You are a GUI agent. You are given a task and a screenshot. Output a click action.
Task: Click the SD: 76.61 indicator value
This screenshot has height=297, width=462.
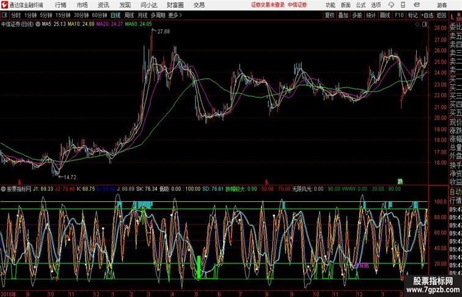click(213, 189)
